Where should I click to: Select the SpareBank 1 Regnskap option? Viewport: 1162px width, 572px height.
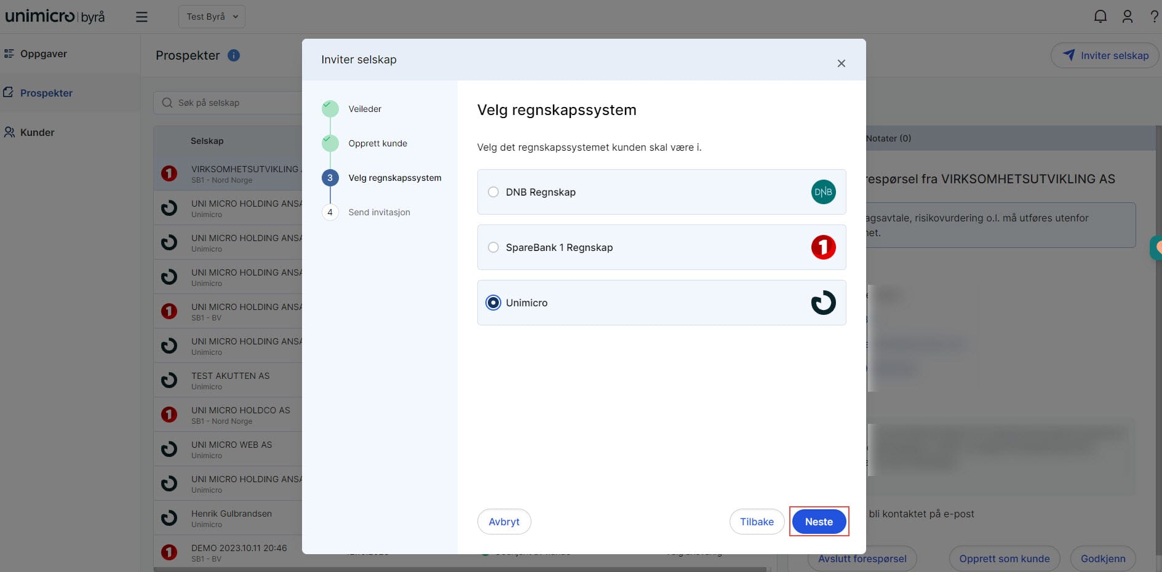[x=493, y=247]
